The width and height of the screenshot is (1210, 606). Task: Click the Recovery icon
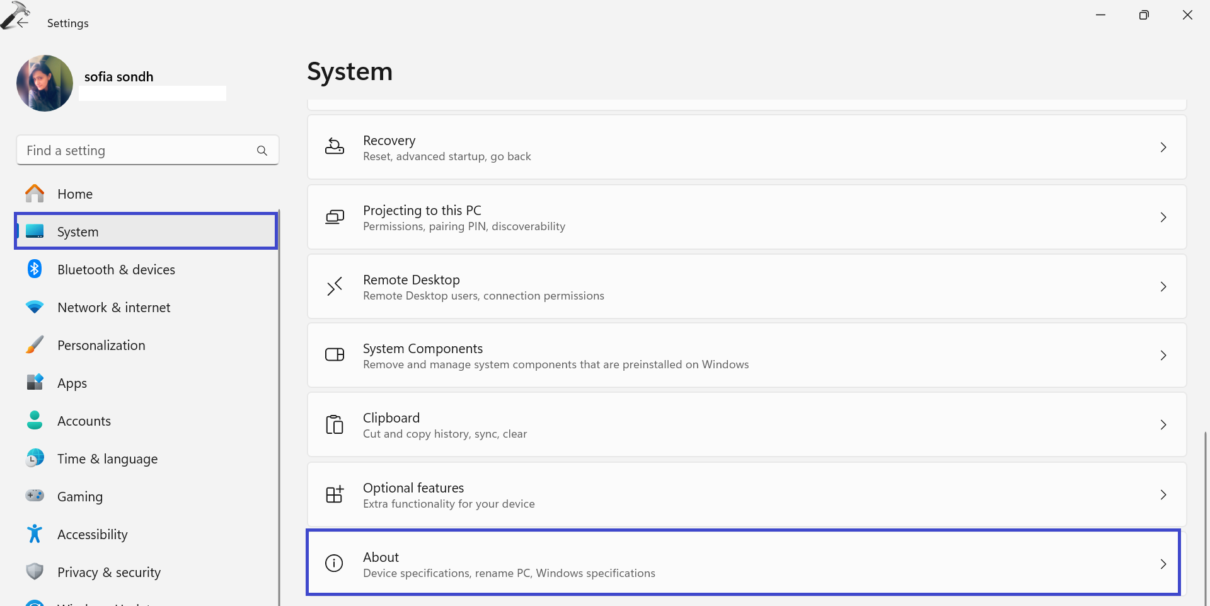[335, 147]
